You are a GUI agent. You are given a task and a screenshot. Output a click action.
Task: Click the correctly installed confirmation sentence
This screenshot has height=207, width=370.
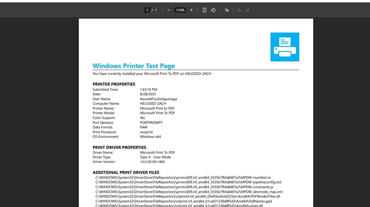152,74
